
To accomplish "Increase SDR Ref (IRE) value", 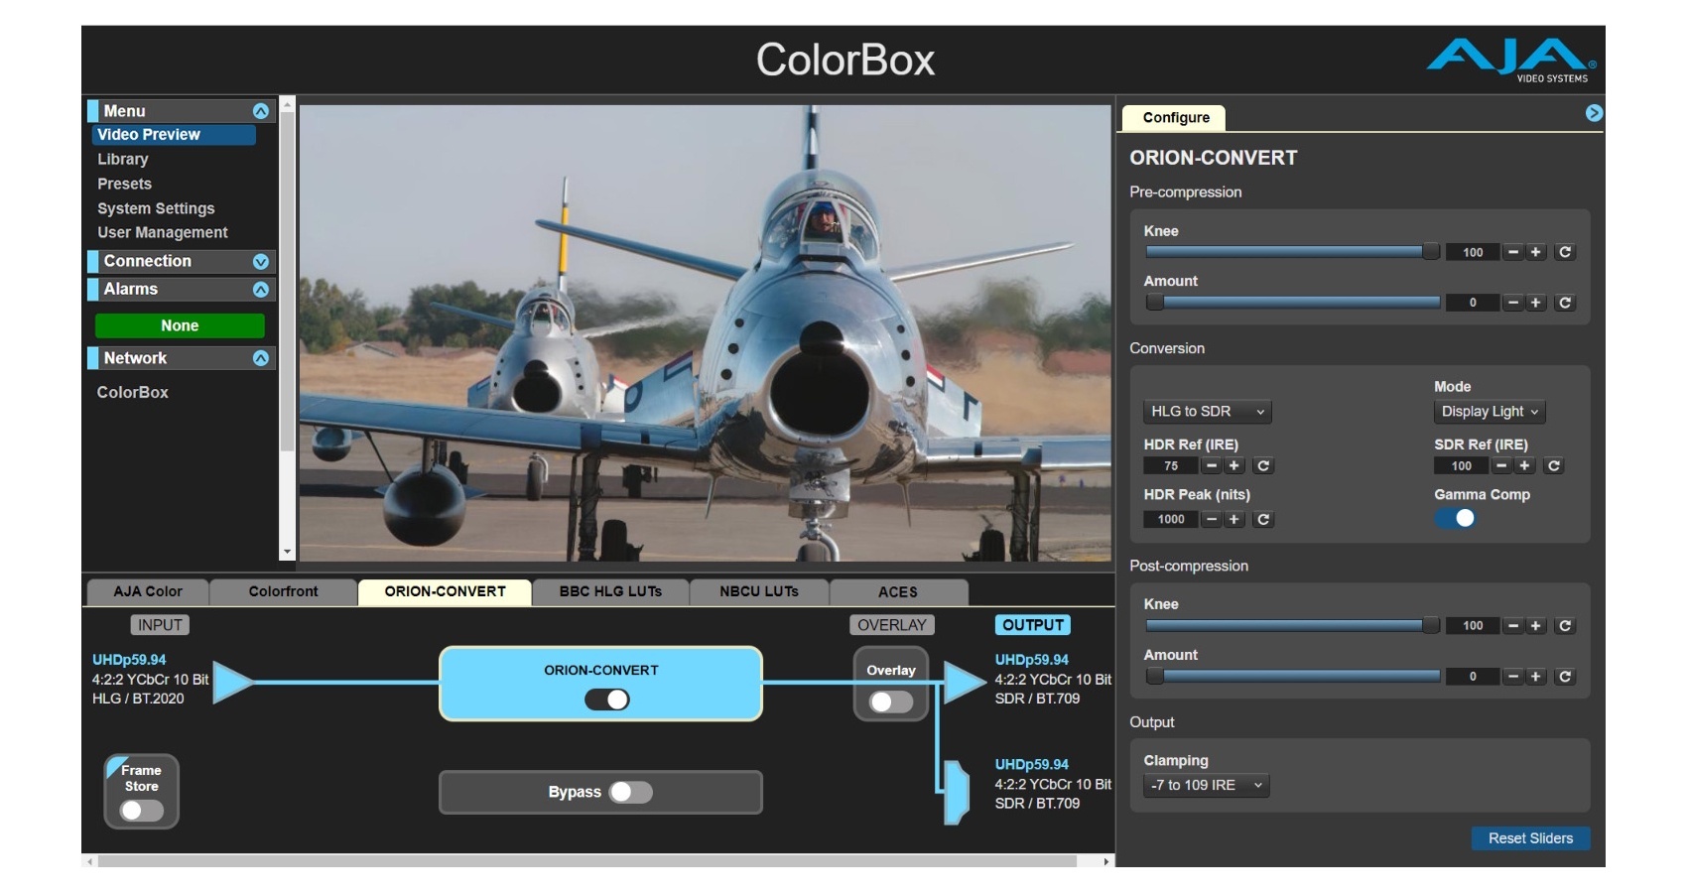I will [x=1525, y=465].
